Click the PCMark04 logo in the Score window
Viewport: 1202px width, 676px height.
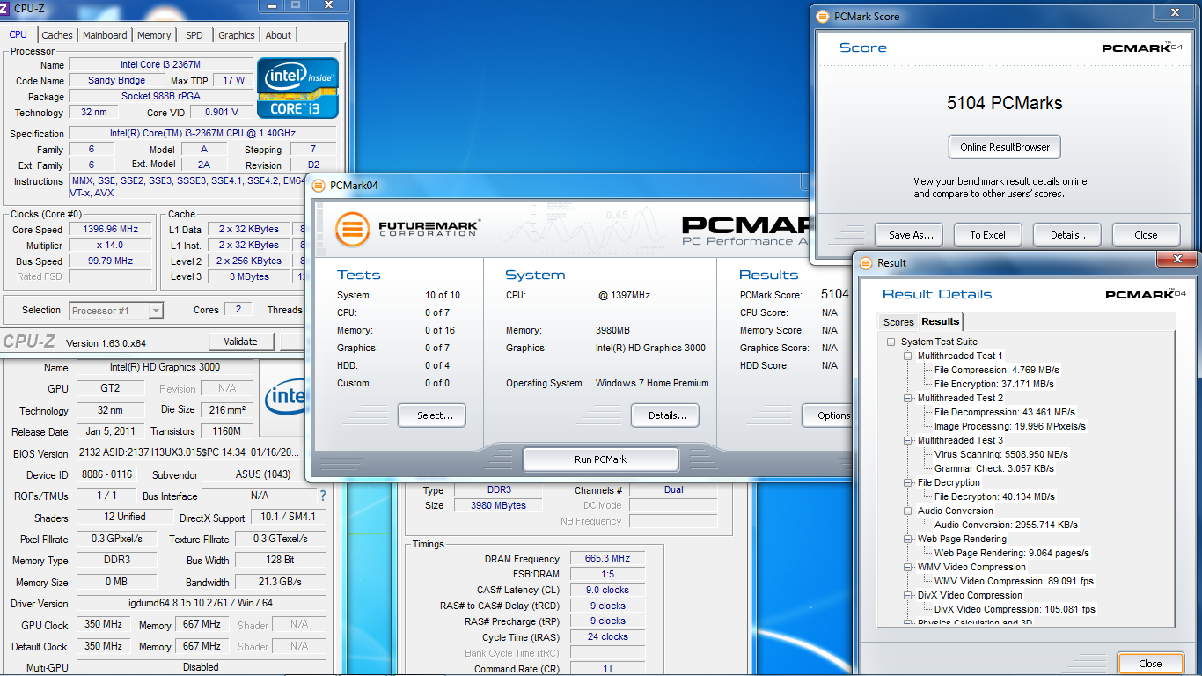pos(1142,48)
